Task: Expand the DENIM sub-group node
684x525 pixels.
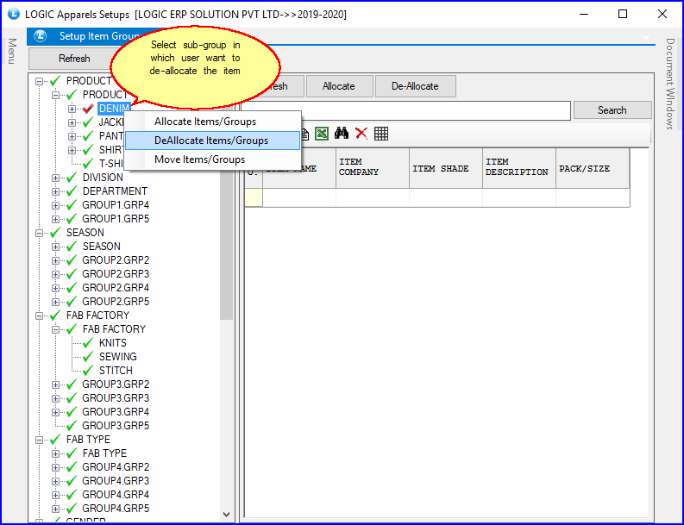Action: coord(72,109)
